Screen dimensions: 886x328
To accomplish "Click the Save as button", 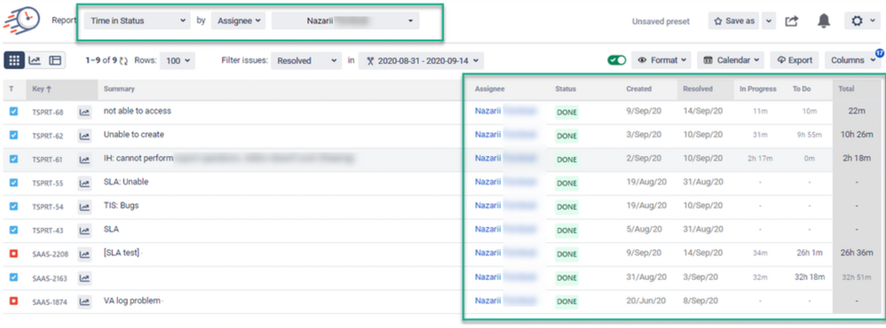I will (x=733, y=21).
